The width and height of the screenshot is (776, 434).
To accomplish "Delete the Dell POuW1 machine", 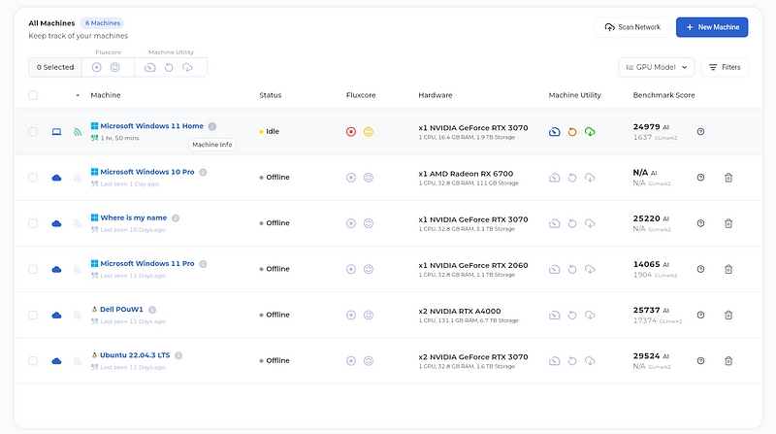I will coord(728,316).
